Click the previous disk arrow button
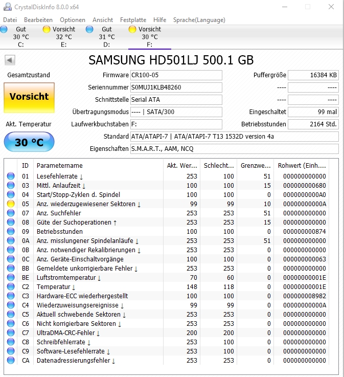Screen dimensions: 344x377 [10, 60]
